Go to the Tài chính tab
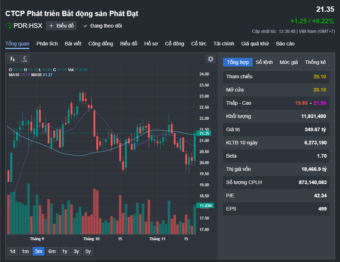 [x=224, y=44]
